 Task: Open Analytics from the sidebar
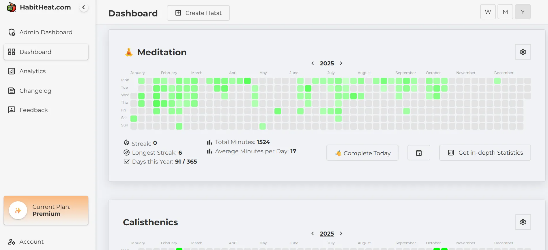32,71
